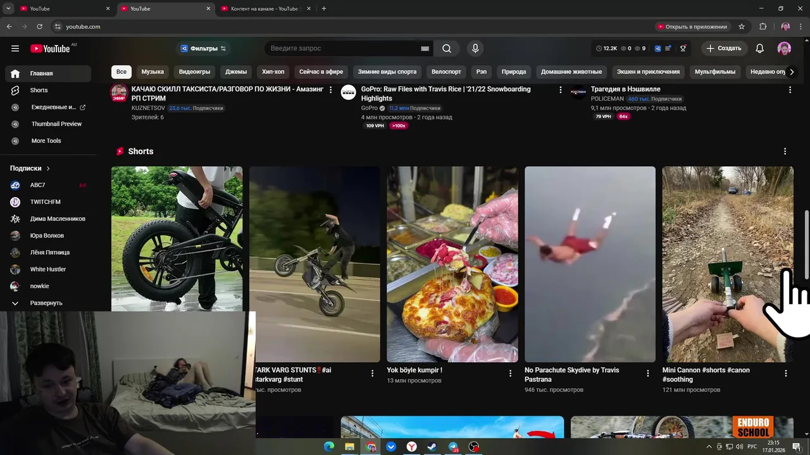The image size is (810, 455).
Task: Open the ABC7 subscription channel
Action: click(x=47, y=185)
